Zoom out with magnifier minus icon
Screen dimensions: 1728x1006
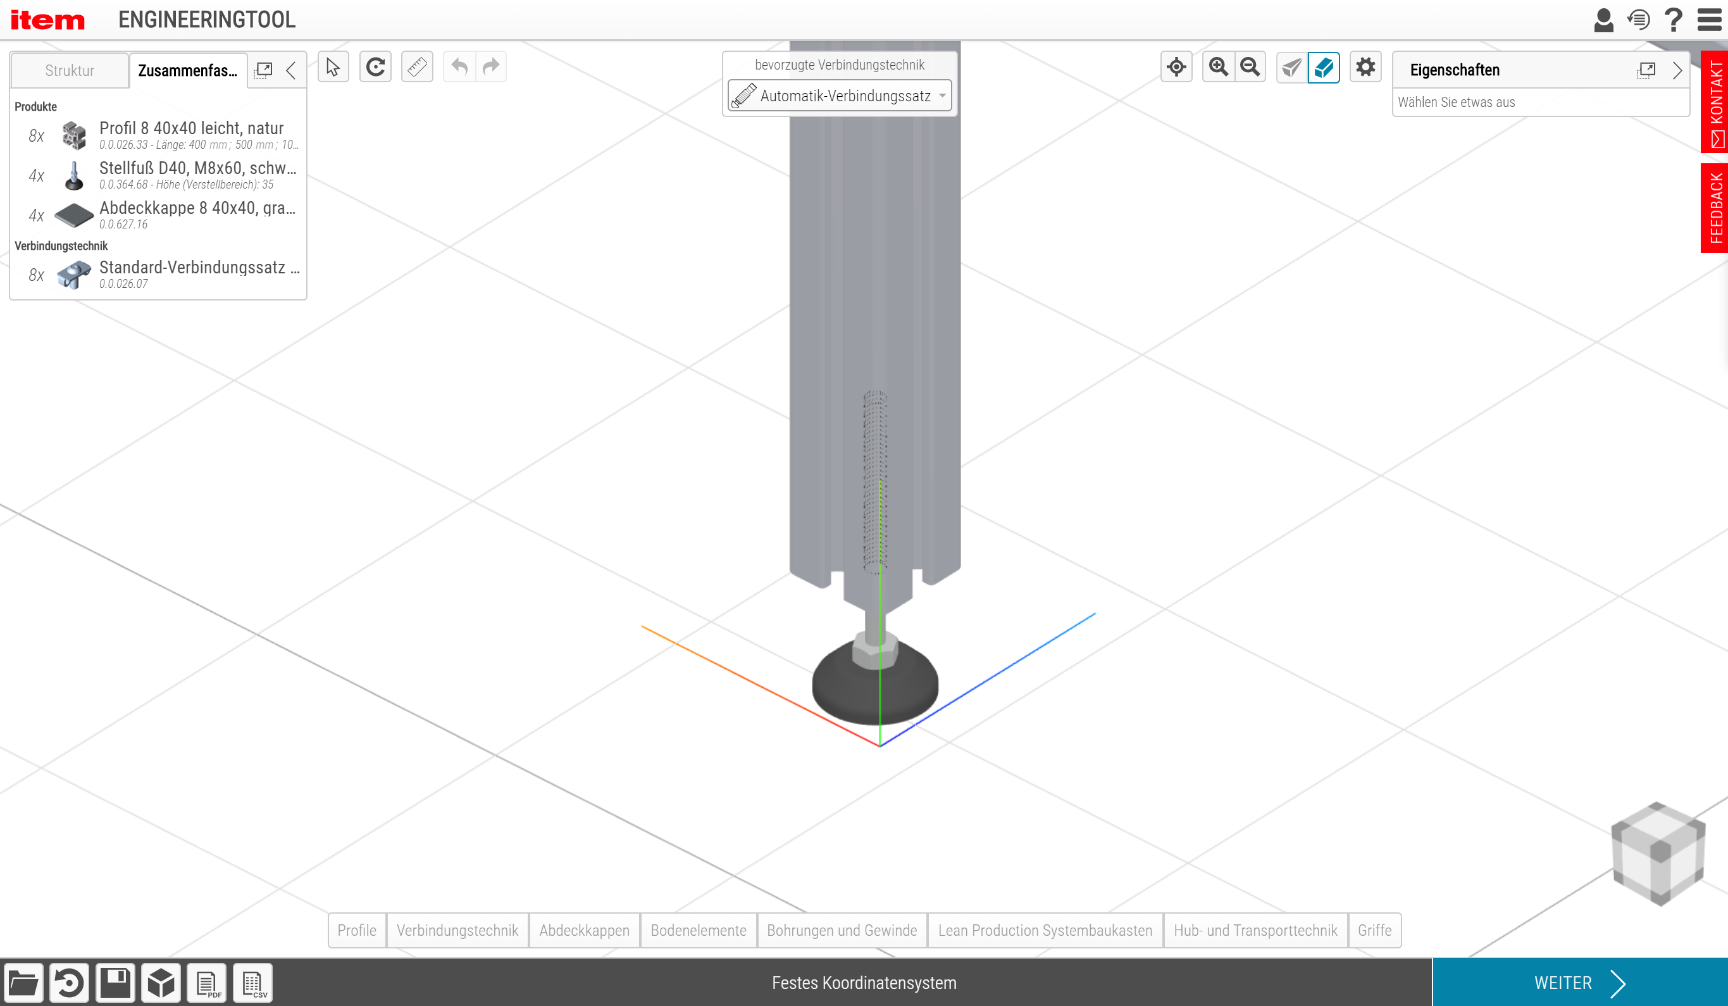tap(1250, 67)
